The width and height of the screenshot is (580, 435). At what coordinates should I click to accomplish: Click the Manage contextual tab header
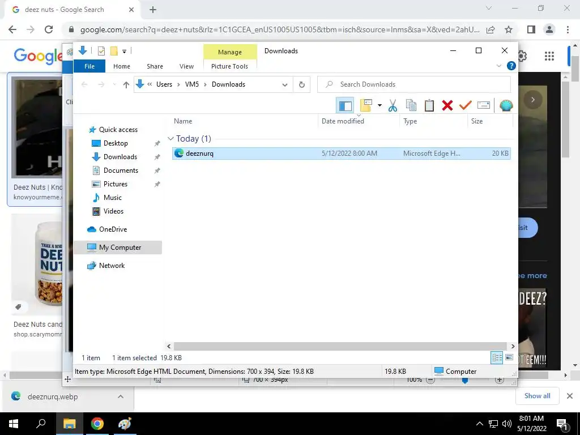click(230, 52)
